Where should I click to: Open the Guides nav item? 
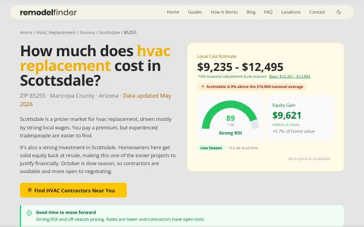point(195,12)
